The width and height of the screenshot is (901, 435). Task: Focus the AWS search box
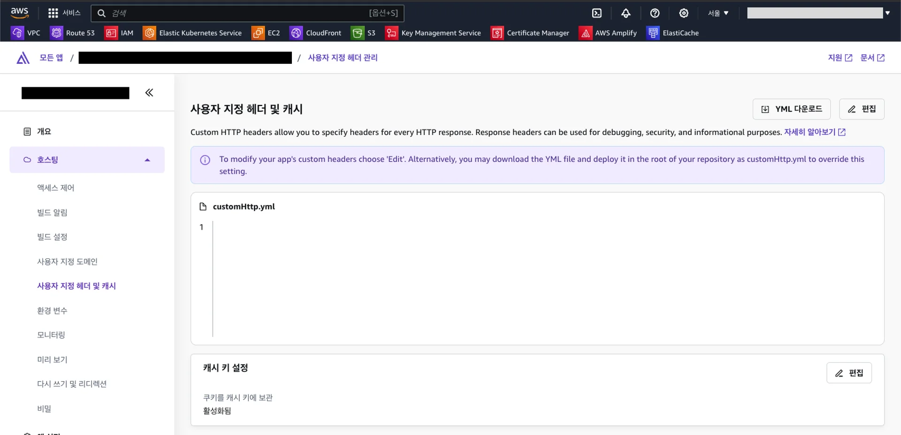coord(247,13)
